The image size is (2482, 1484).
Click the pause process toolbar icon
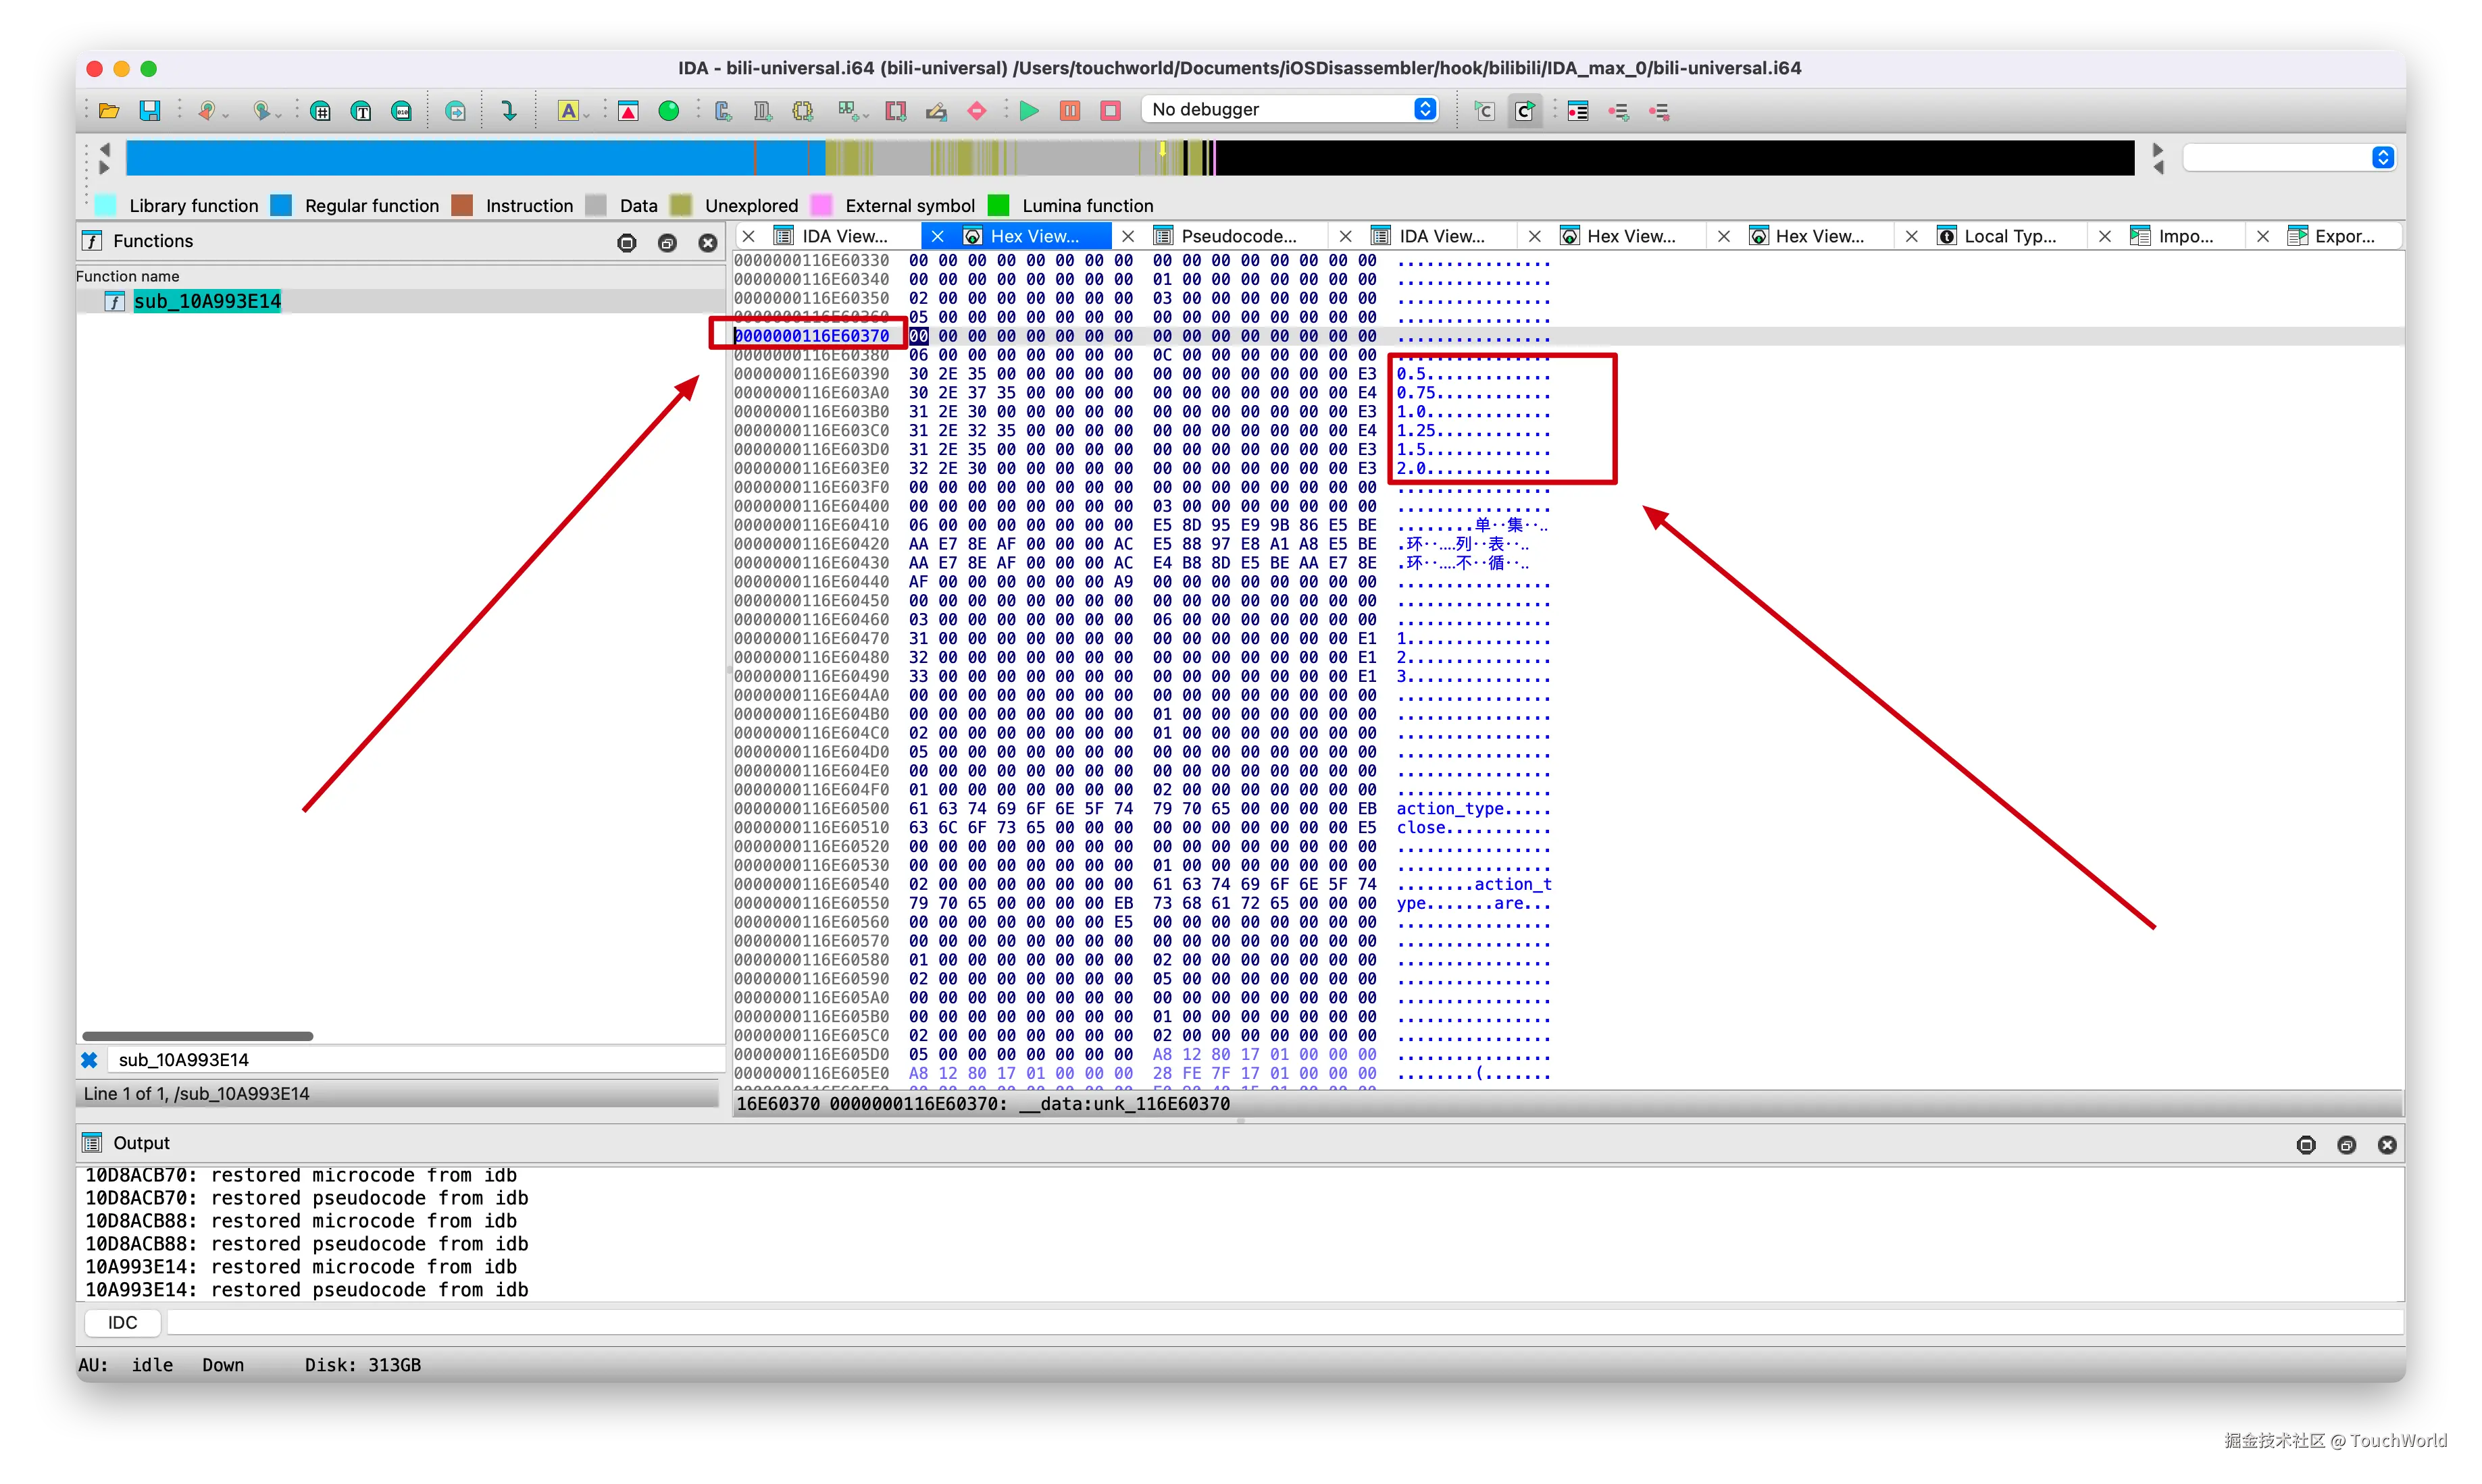tap(1069, 111)
